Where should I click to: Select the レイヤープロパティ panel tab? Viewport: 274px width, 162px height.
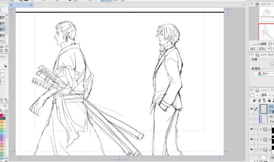pyautogui.click(x=264, y=55)
